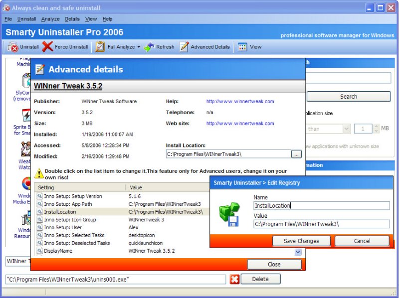Click icon of Inno Setup: Icon Group row
The width and height of the screenshot is (399, 298).
pos(40,219)
